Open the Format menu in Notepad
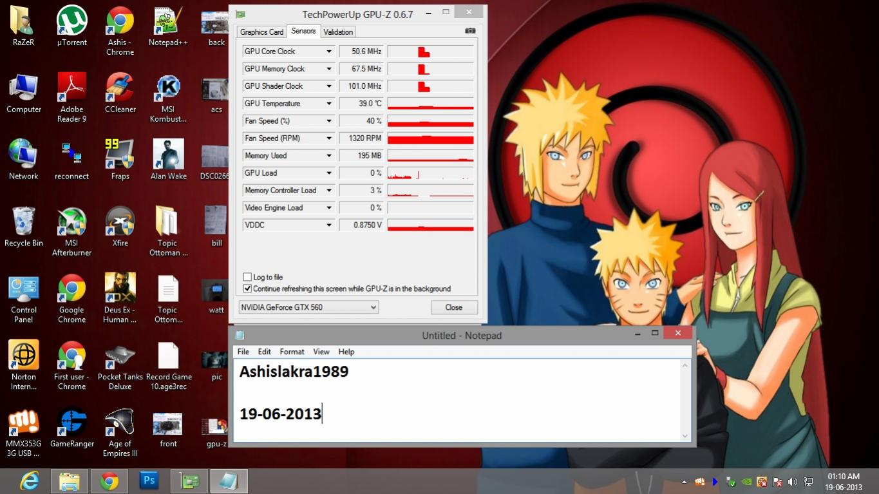The image size is (879, 494). pyautogui.click(x=292, y=352)
